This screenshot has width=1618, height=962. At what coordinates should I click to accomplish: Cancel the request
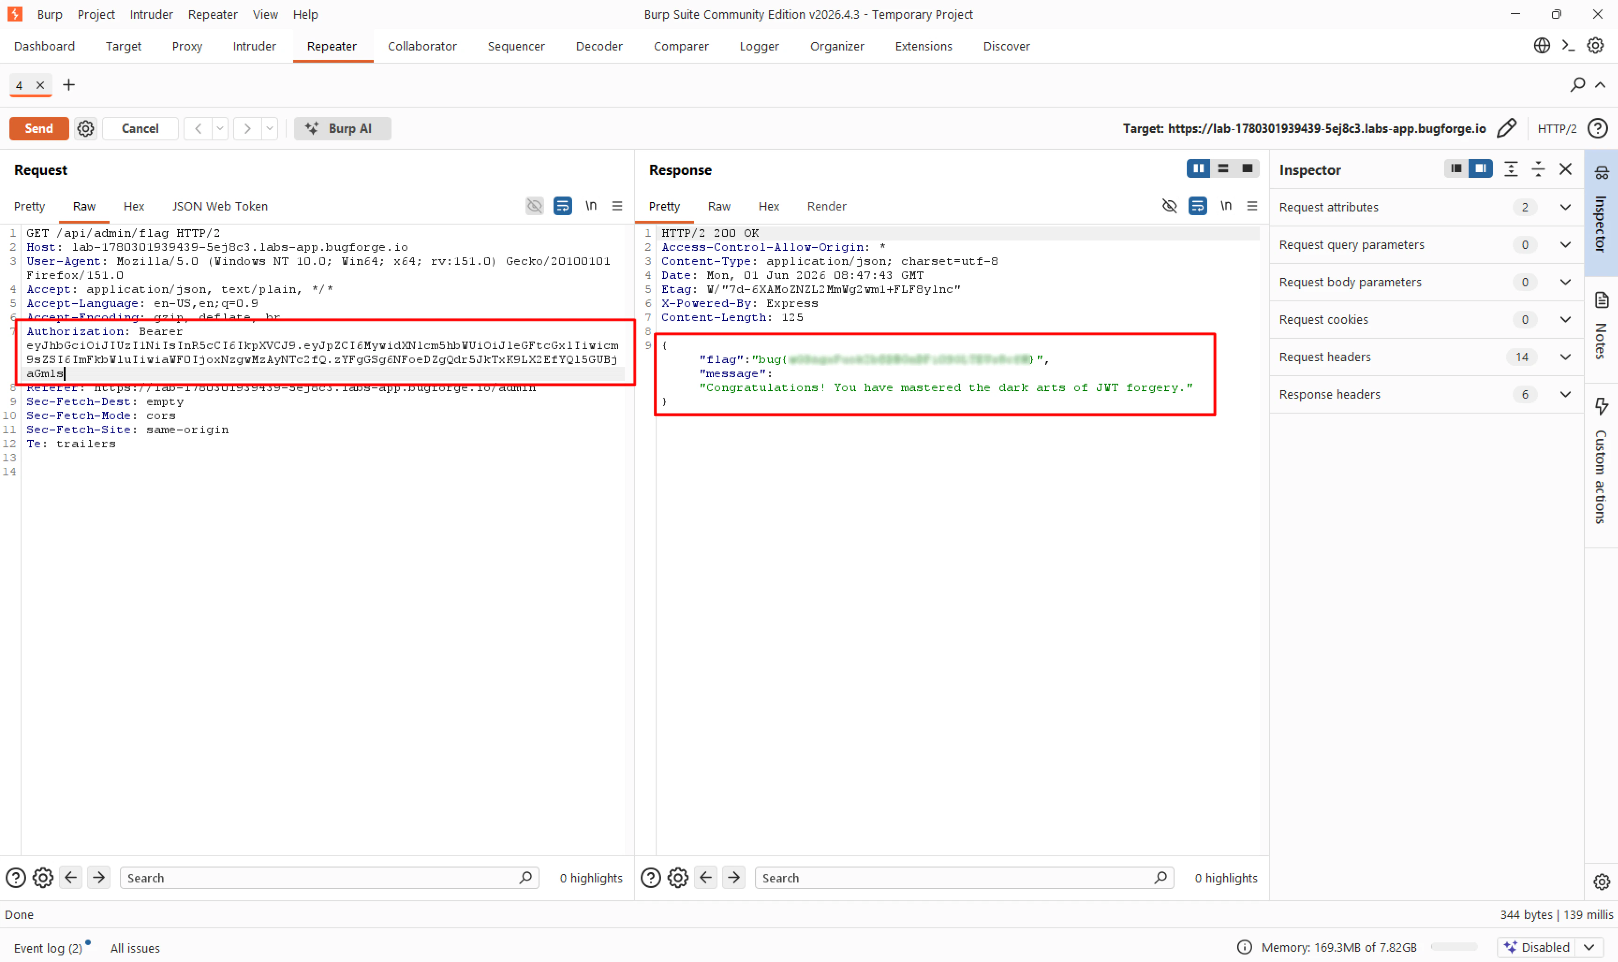point(140,128)
